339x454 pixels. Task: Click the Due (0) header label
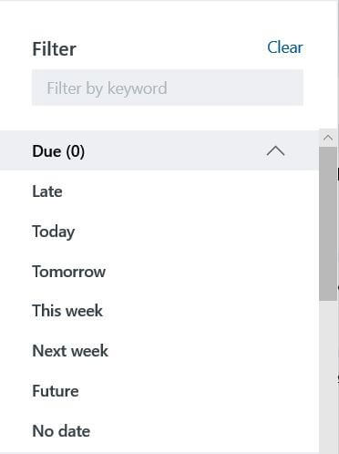58,151
